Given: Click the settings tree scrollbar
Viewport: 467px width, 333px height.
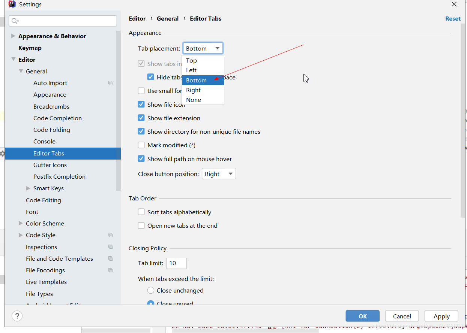Looking at the screenshot, I should pos(119,111).
